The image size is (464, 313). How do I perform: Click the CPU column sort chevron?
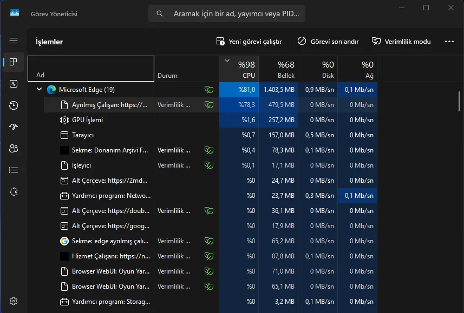click(227, 61)
